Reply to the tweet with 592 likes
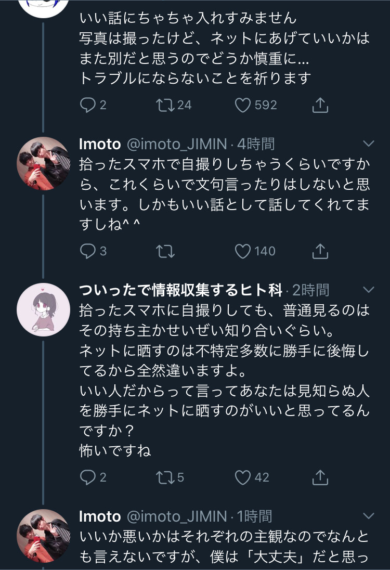The image size is (390, 570). tap(87, 106)
